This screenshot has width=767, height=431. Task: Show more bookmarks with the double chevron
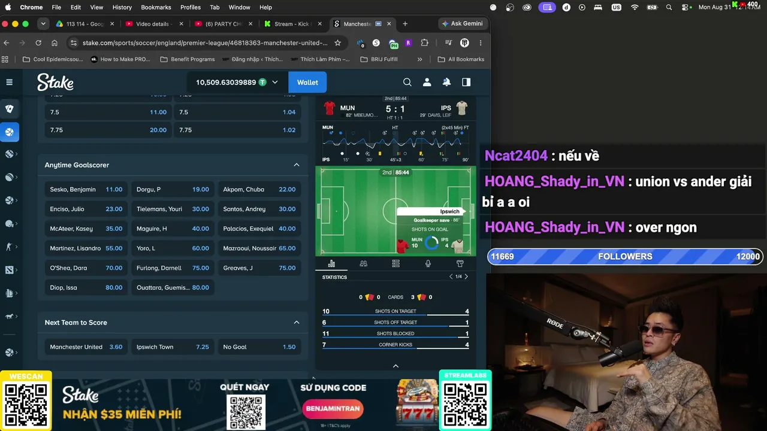pos(419,59)
